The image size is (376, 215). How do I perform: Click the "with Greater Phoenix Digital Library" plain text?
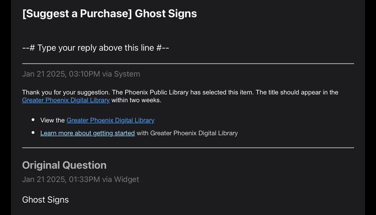coord(187,133)
